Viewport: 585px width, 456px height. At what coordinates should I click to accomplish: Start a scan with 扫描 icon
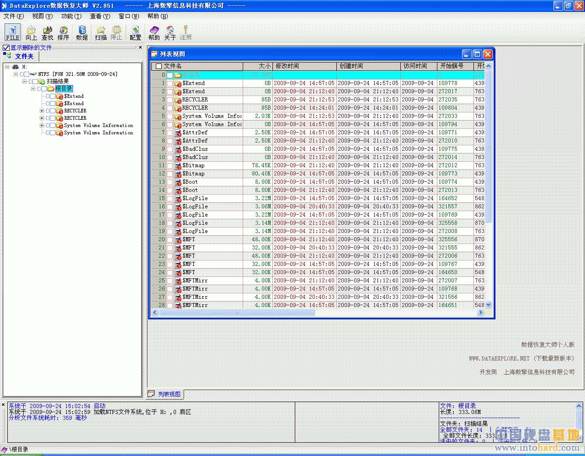(x=101, y=32)
